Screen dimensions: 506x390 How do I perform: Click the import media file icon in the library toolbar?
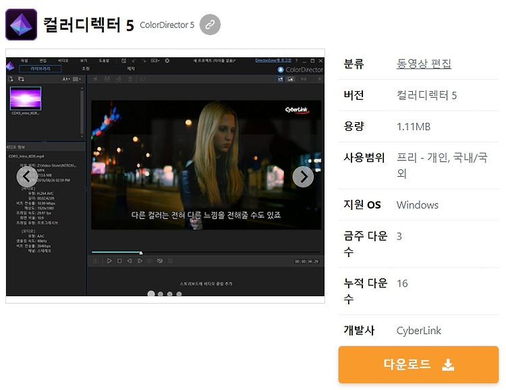[x=11, y=79]
